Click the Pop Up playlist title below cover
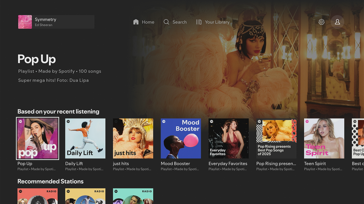 (25, 164)
